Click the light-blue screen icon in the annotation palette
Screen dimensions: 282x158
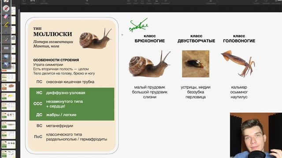tap(6, 57)
